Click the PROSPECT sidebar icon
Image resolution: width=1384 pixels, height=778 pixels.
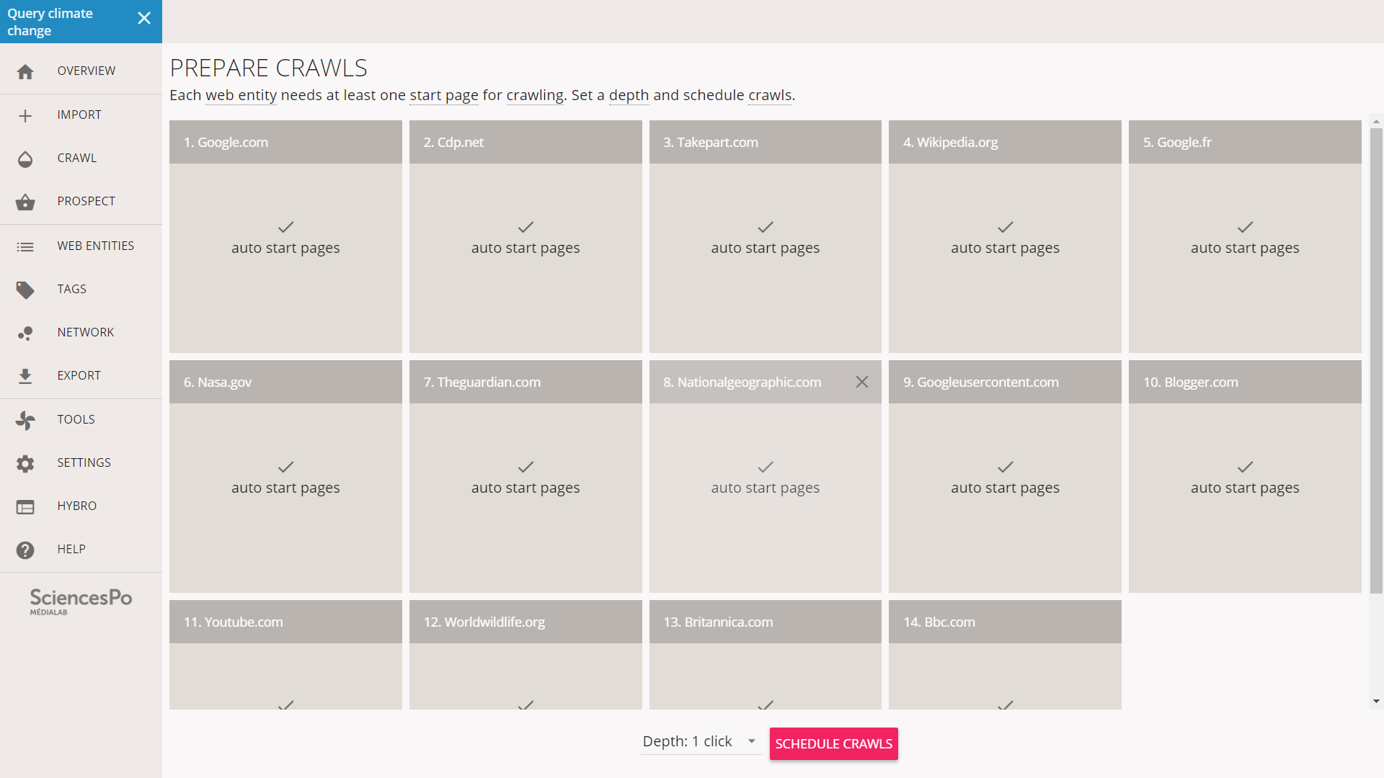tap(26, 200)
